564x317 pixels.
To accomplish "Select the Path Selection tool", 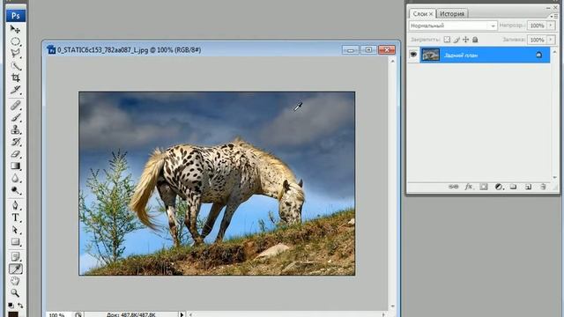I will [15, 230].
